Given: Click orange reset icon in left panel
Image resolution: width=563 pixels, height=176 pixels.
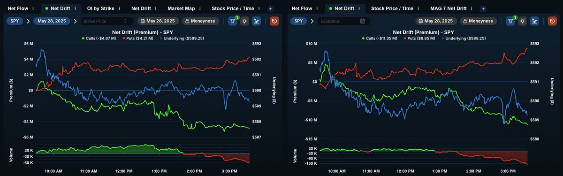Looking at the screenshot, I should coord(274,21).
